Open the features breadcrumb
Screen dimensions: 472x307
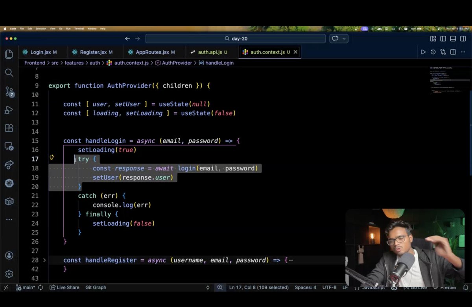(x=74, y=63)
